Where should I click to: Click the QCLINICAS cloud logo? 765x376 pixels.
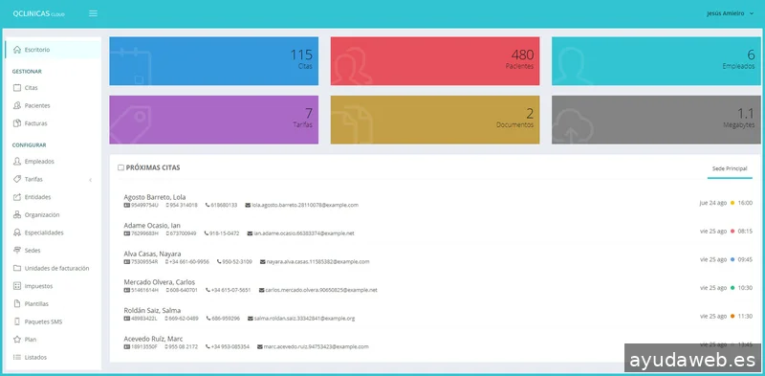coord(38,13)
